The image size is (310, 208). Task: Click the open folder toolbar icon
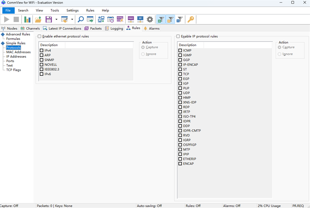pos(38,19)
